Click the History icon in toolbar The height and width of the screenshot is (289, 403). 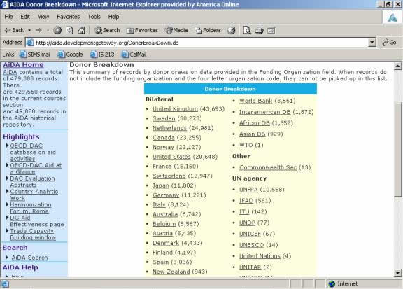(x=232, y=30)
